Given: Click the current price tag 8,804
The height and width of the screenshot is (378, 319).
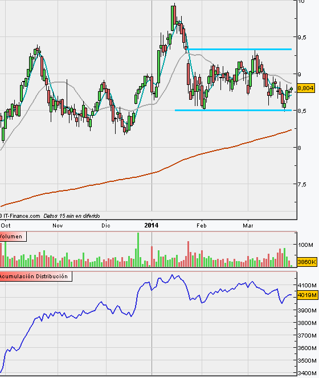Looking at the screenshot, I should click(x=305, y=88).
